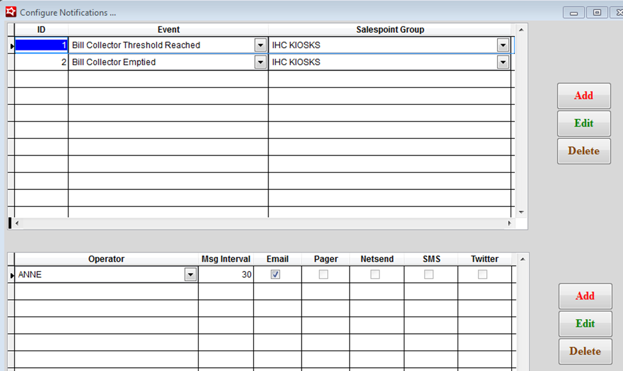This screenshot has height=371, width=623.
Task: Expand Salespoint Group dropdown in row 1
Action: click(x=503, y=45)
